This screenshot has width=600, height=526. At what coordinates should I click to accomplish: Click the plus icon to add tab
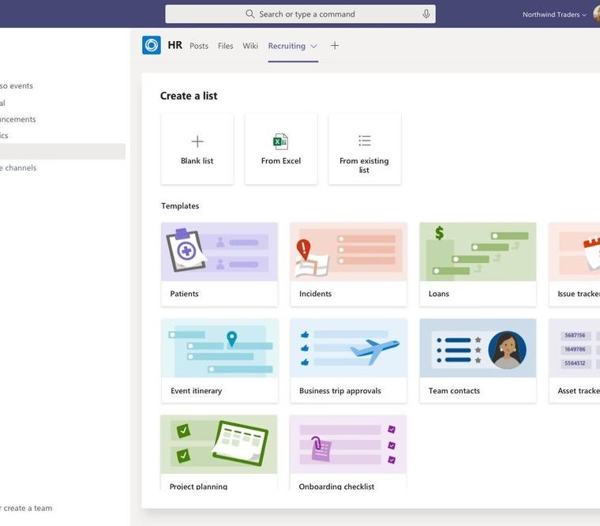point(335,46)
